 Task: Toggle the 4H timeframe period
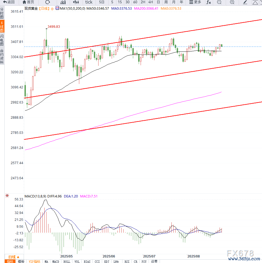pos(151,2)
